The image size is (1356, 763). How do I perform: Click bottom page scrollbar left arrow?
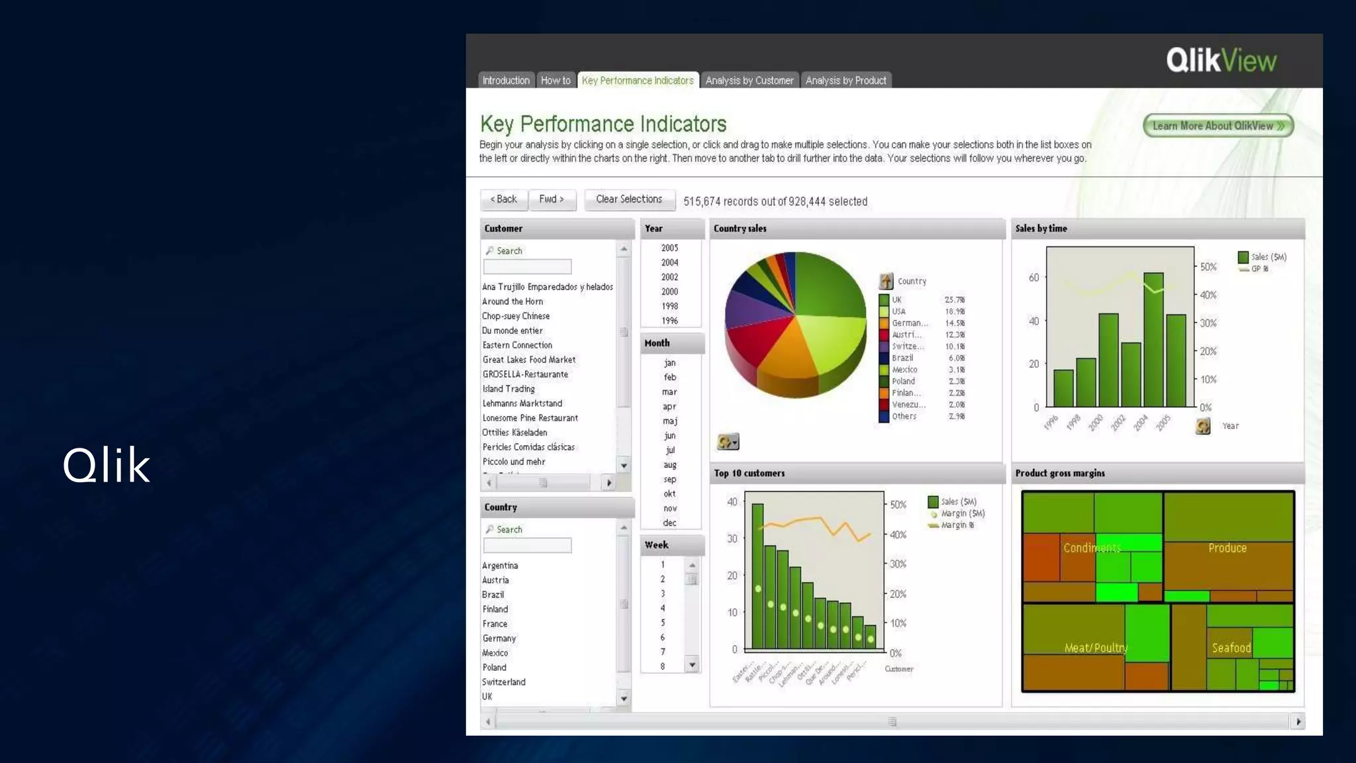(489, 721)
